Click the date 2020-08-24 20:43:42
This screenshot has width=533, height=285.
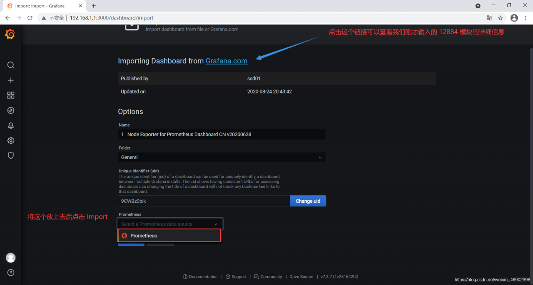[x=269, y=91]
